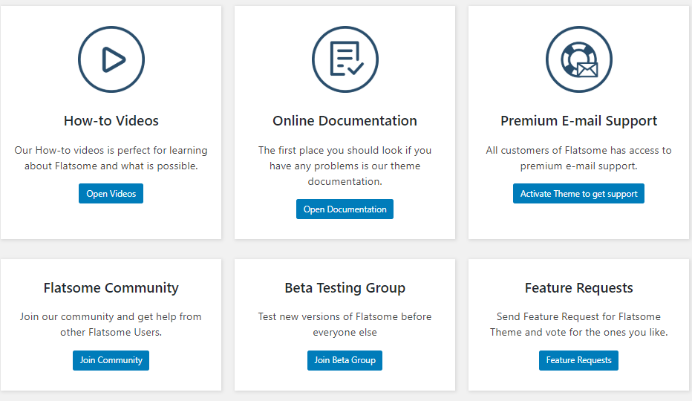
Task: Select Activate Theme to get support
Action: pos(578,193)
